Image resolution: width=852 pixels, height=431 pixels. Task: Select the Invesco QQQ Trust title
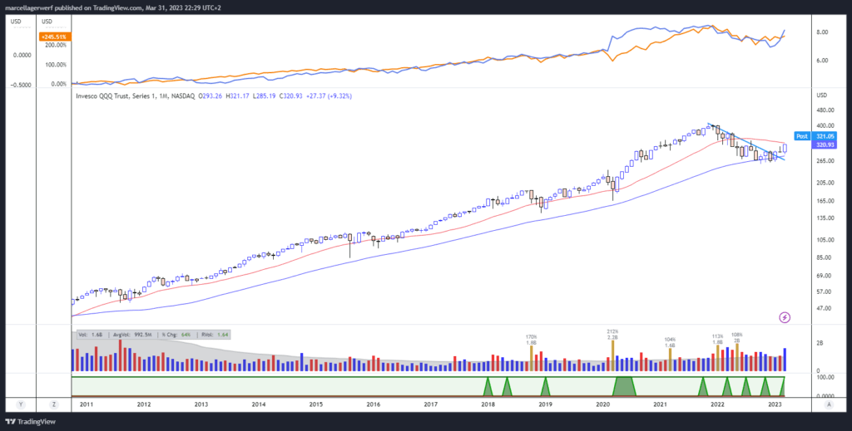134,96
